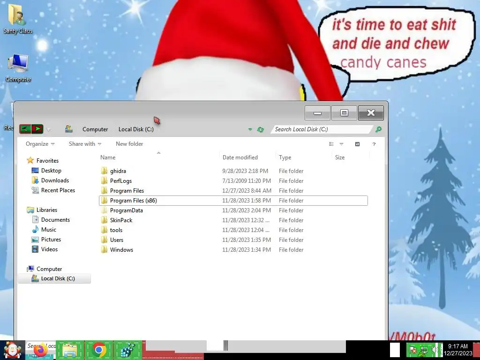Launch Firefox from the taskbar
The height and width of the screenshot is (360, 480).
[40, 350]
